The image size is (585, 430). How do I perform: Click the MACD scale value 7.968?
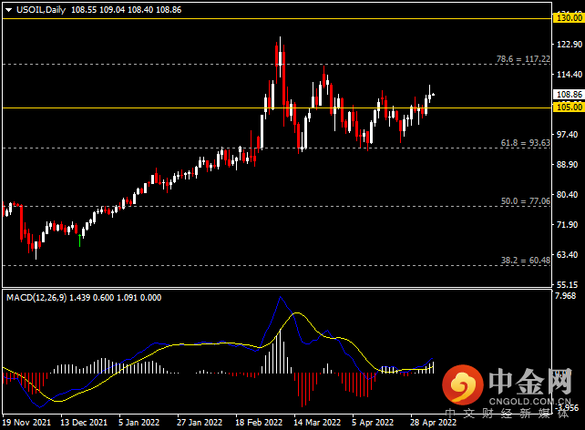click(x=566, y=296)
